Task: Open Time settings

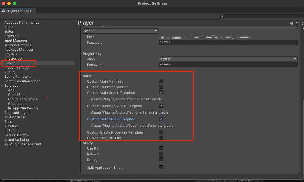Action: [8, 122]
